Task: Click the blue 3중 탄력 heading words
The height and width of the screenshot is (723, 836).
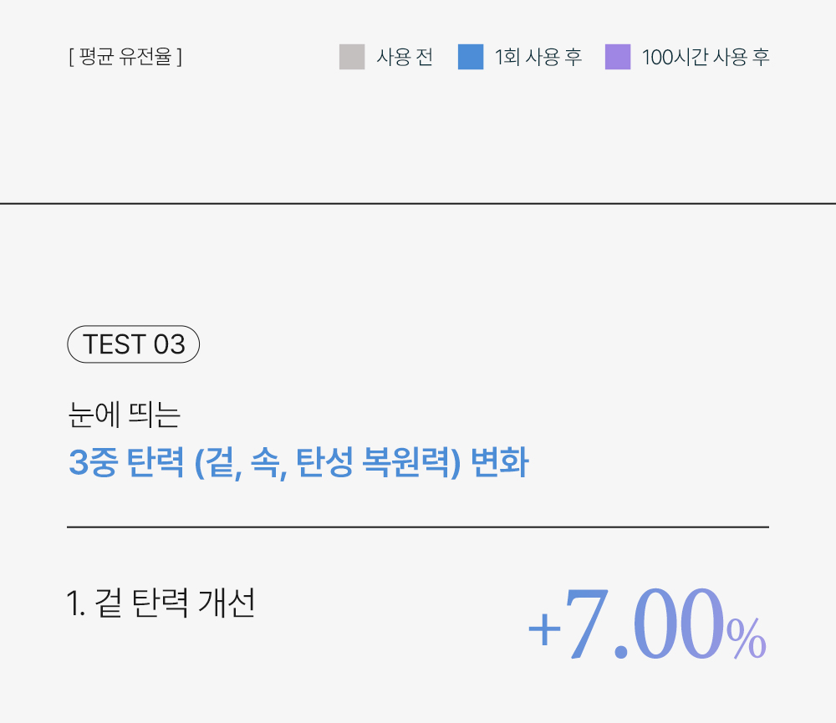Action: (x=125, y=462)
